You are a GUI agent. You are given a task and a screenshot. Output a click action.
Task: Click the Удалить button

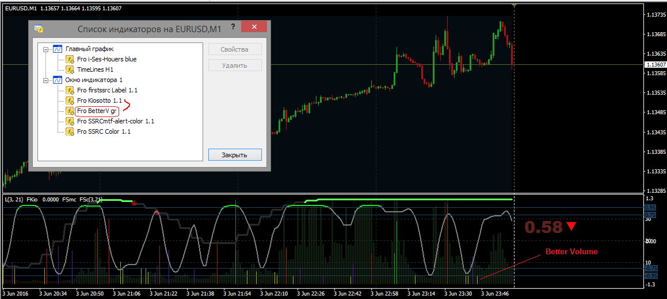click(235, 65)
